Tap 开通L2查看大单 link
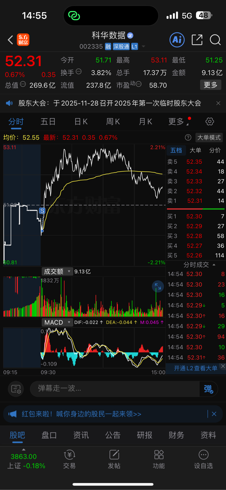This screenshot has width=226, height=490. coord(195,368)
